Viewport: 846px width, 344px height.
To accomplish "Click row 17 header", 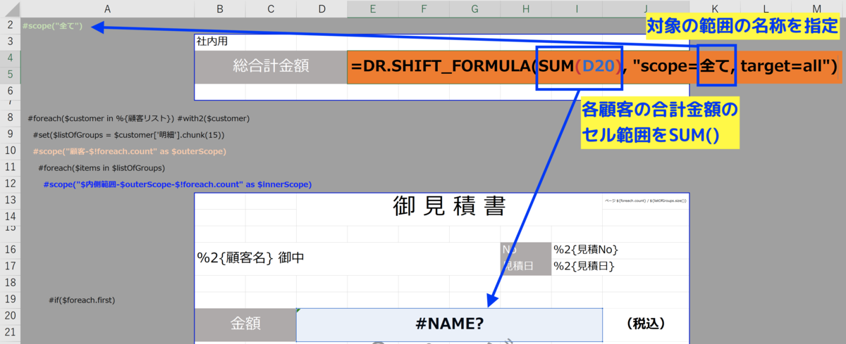I will pyautogui.click(x=10, y=266).
